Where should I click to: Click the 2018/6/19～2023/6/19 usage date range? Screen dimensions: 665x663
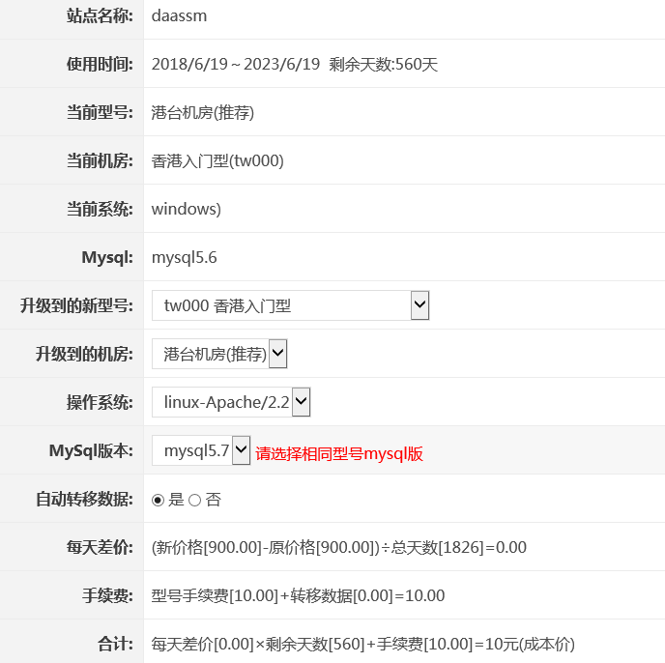coord(236,64)
